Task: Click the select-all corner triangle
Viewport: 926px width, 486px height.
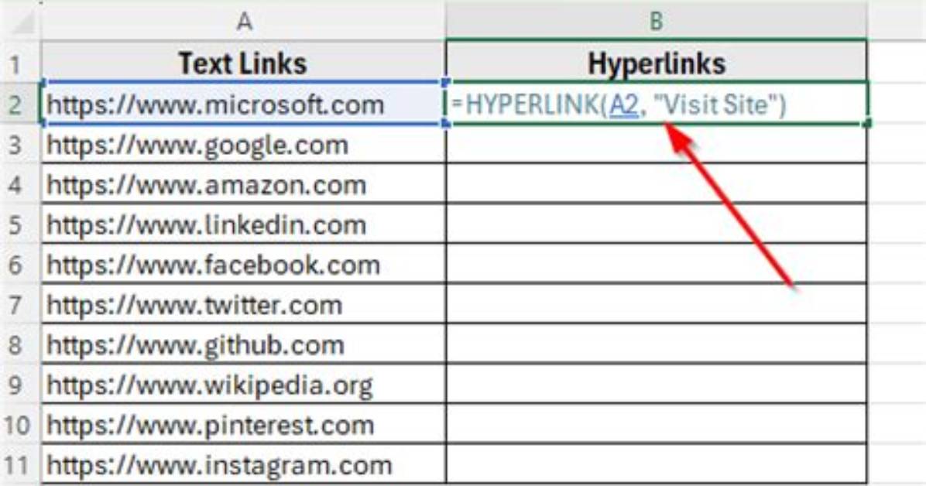Action: 22,24
